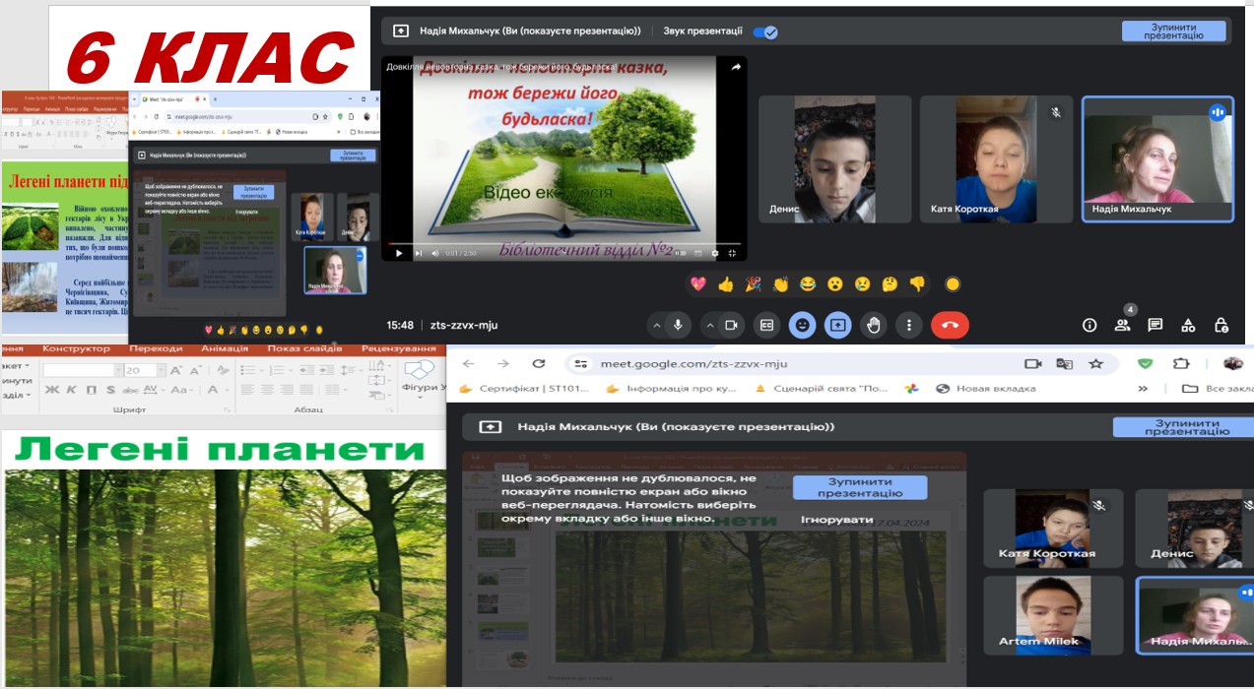Open the Інформація про ку... bookmark
Screen dimensions: 1254x689
coord(671,388)
